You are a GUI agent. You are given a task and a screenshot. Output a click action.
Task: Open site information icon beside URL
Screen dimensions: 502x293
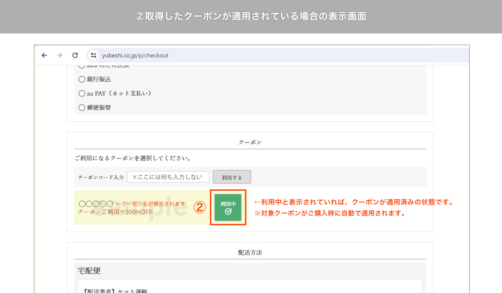93,55
